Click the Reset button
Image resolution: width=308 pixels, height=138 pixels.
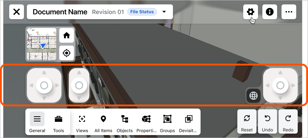point(247,121)
